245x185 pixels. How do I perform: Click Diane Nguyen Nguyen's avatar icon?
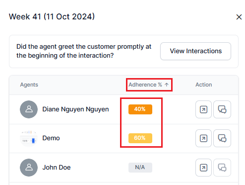pyautogui.click(x=29, y=109)
